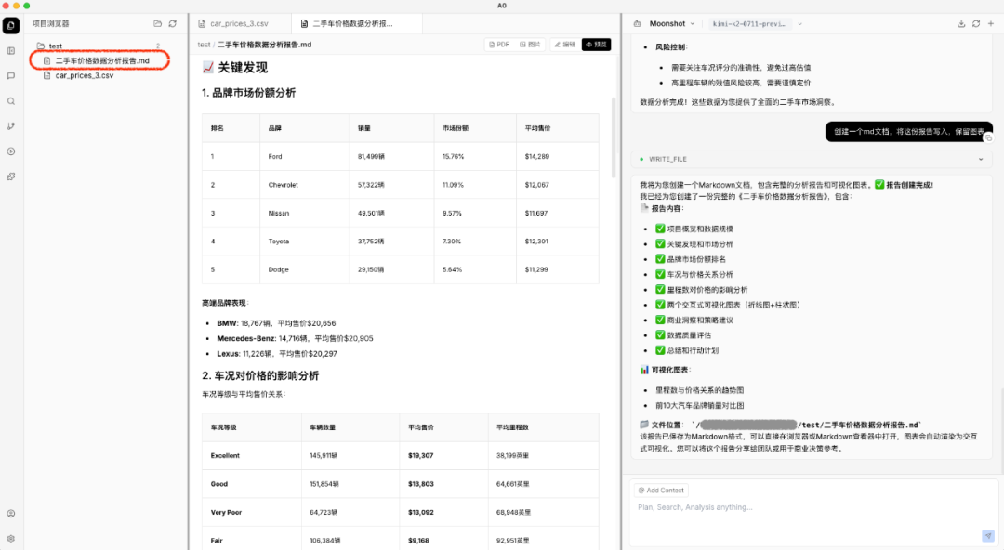Select car_prices_3.csv in the file tree

pos(84,75)
